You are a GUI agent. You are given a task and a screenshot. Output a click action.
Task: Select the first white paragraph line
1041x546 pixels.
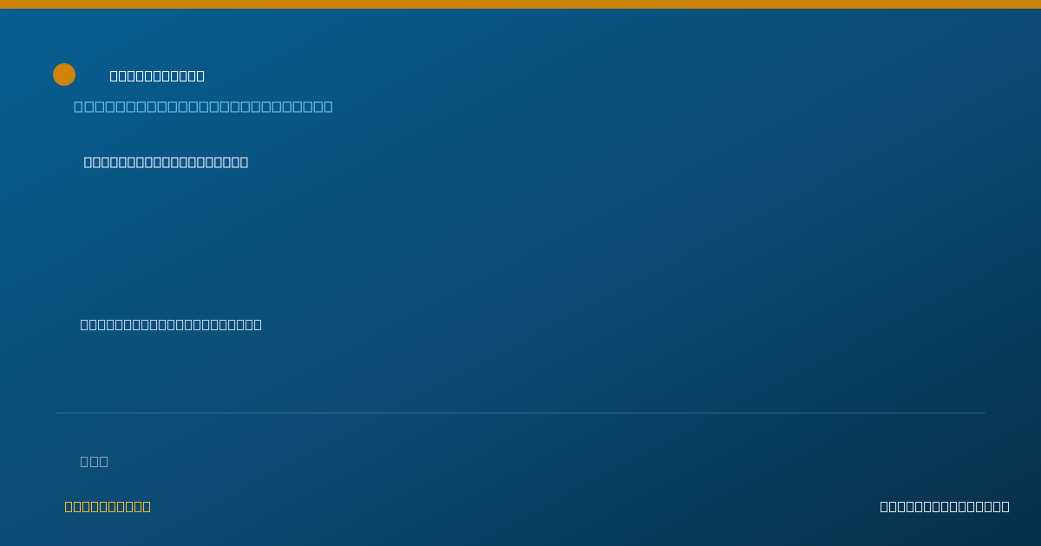166,162
